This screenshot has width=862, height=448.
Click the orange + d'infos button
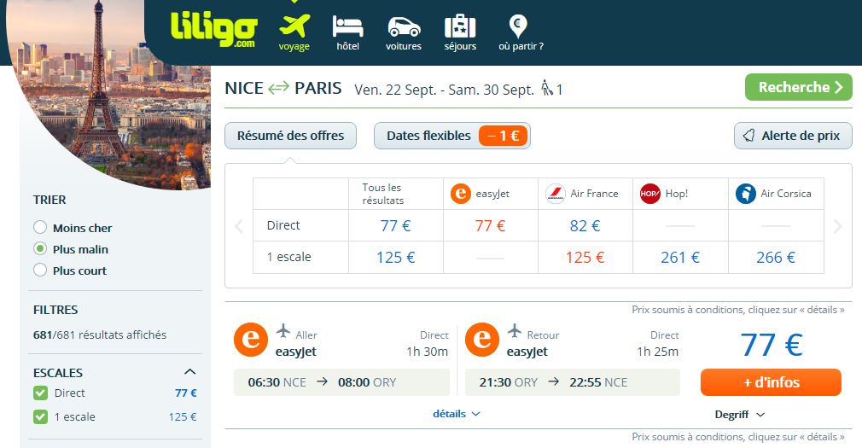[x=771, y=382]
